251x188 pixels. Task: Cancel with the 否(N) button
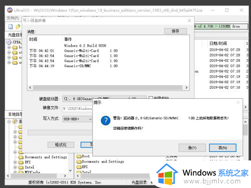pyautogui.click(x=223, y=148)
